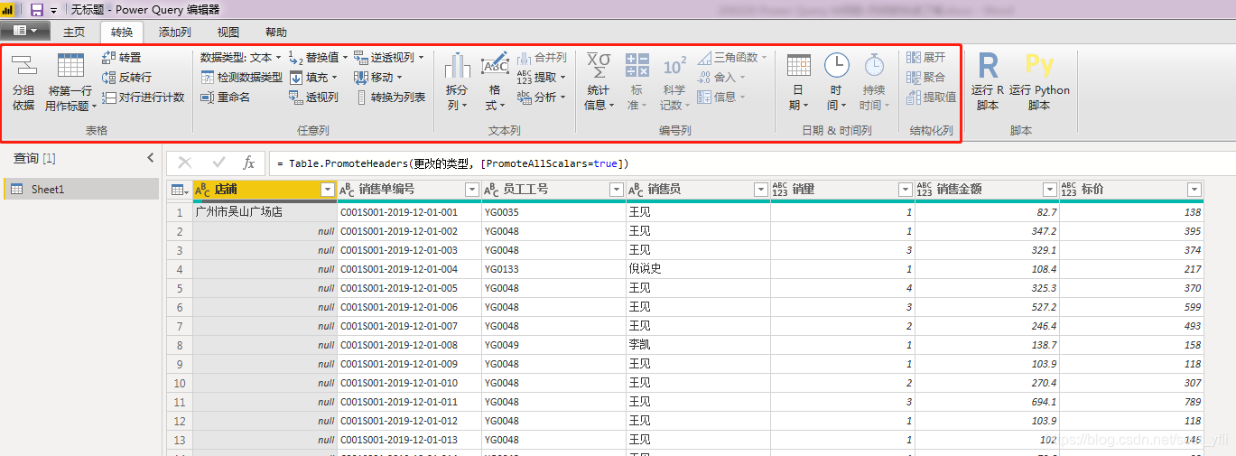
Task: Click the 聚合 (Aggregate) button
Action: pyautogui.click(x=926, y=78)
